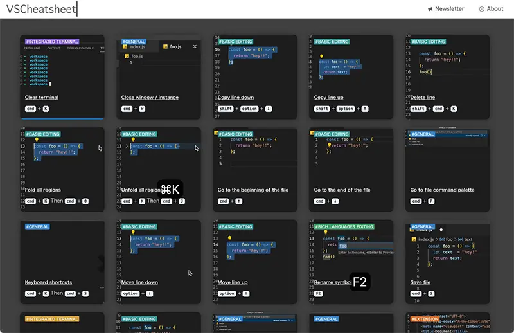514x333 pixels.
Task: Open the Move line up card title
Action: click(233, 282)
